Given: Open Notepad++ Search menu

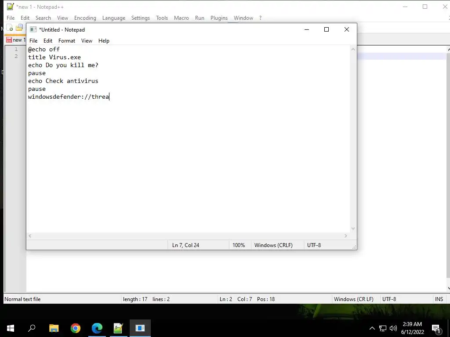Looking at the screenshot, I should coord(43,18).
